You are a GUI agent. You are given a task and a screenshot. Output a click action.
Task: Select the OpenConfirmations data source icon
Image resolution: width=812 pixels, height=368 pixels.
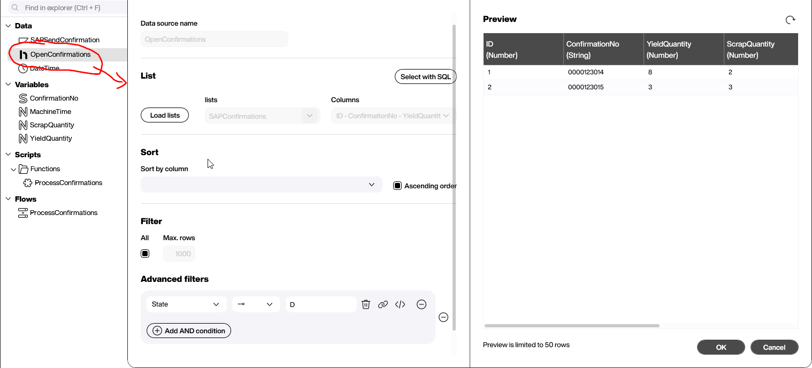[24, 54]
